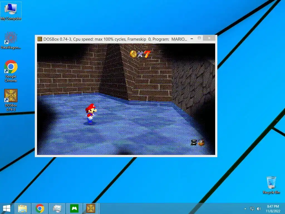Click the My Computer label text
The height and width of the screenshot is (214, 285).
tap(11, 18)
